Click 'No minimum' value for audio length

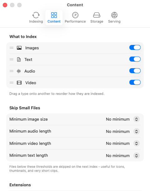118,131
